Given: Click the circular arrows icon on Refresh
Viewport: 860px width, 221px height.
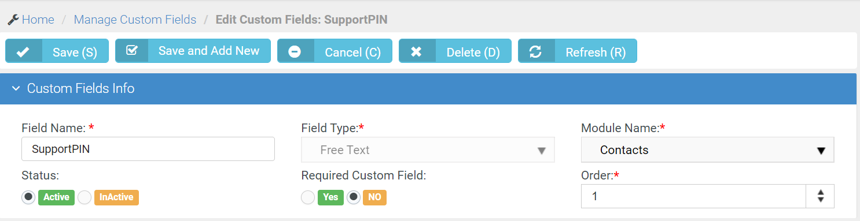Looking at the screenshot, I should click(x=535, y=52).
